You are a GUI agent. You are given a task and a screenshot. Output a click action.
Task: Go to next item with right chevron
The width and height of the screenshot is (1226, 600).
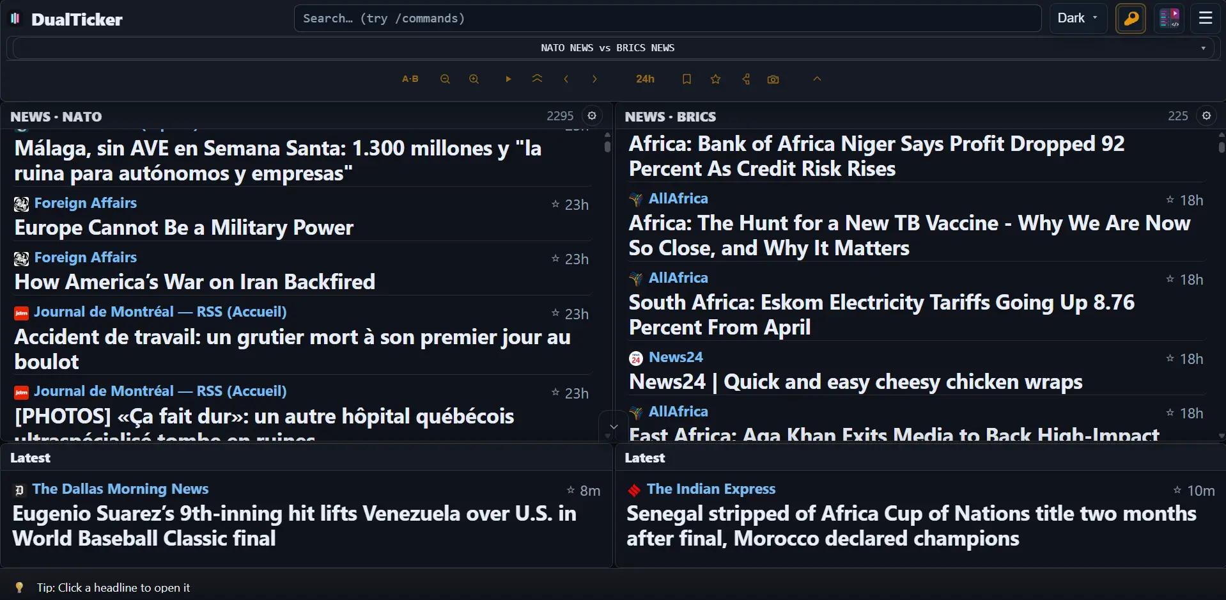594,79
